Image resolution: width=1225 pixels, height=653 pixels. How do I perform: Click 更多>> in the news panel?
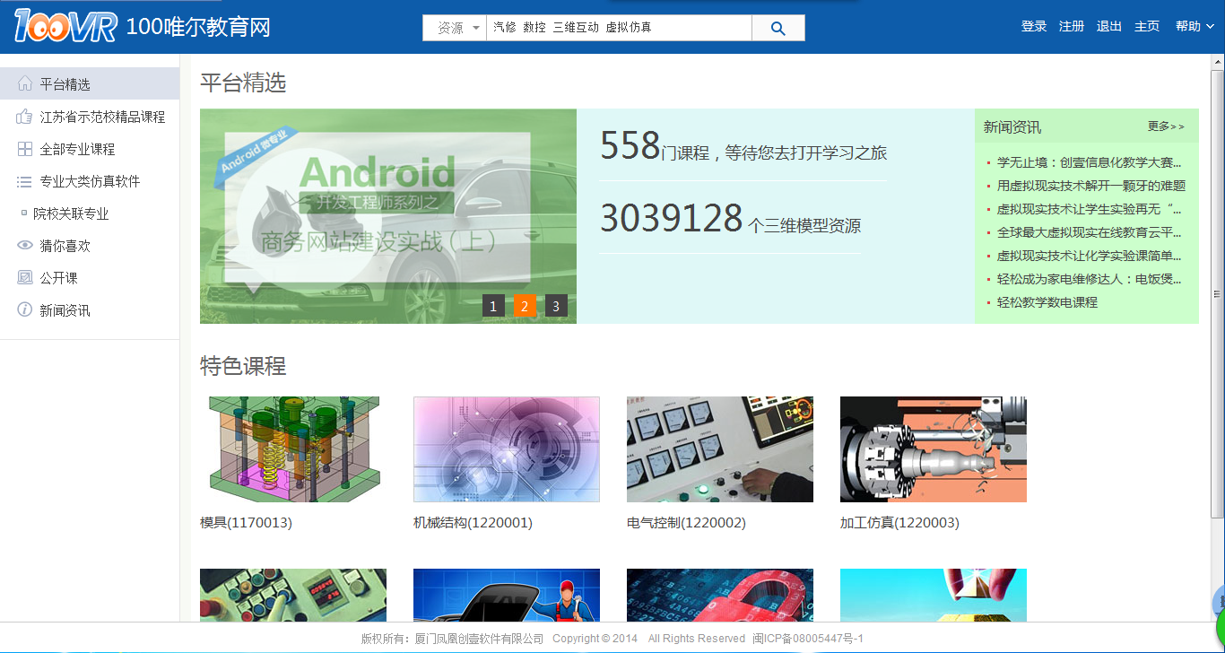click(x=1166, y=126)
